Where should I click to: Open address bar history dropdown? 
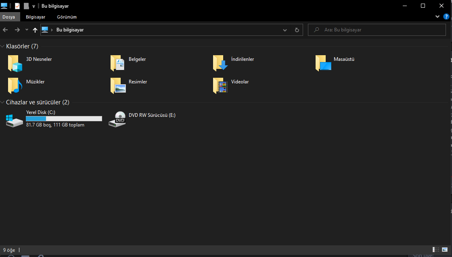pos(285,30)
